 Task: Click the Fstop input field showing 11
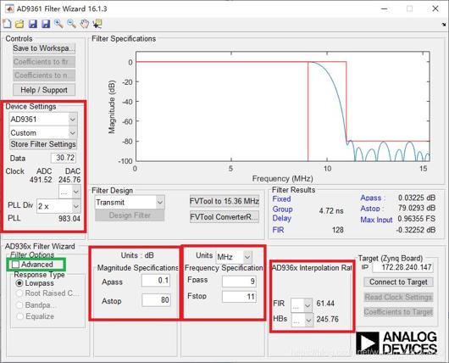239,297
